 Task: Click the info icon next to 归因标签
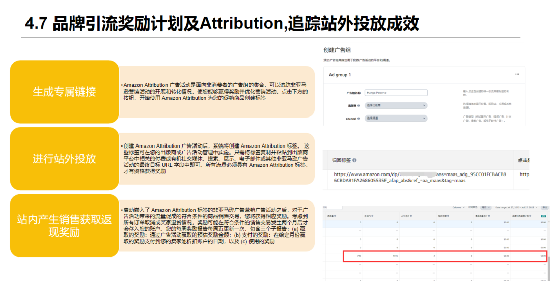(354, 160)
